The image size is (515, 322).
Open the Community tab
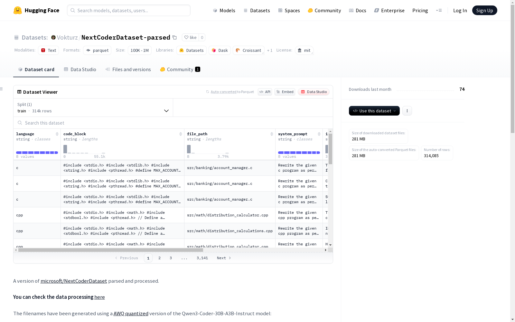point(180,69)
